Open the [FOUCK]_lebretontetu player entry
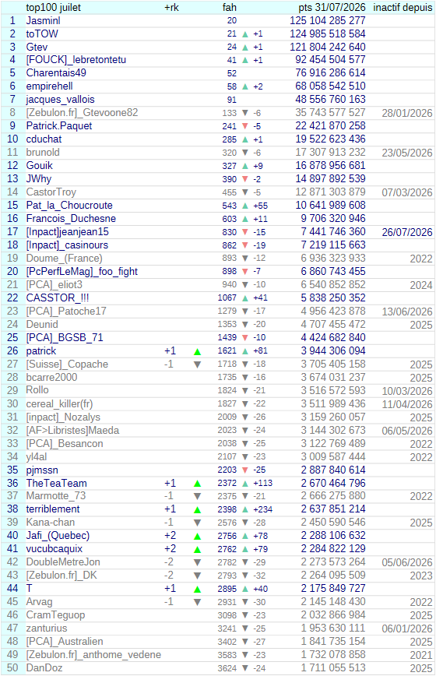This screenshot has height=676, width=436. pyautogui.click(x=76, y=60)
